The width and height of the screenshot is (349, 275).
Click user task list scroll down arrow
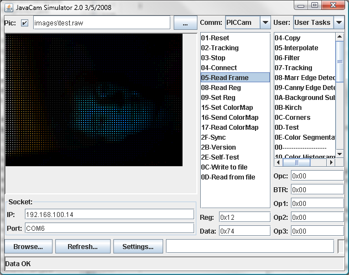click(x=340, y=154)
